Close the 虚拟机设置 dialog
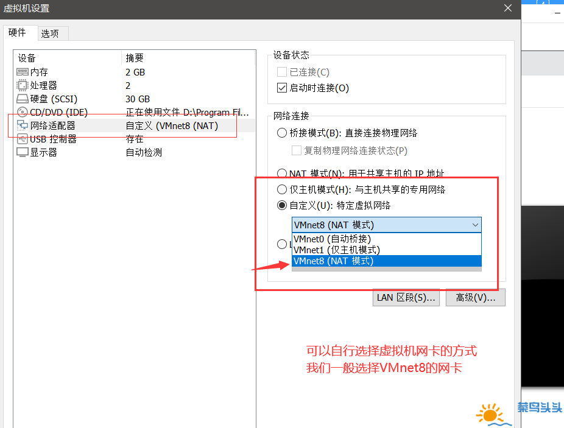Screen dimensions: 564x428 [508, 8]
